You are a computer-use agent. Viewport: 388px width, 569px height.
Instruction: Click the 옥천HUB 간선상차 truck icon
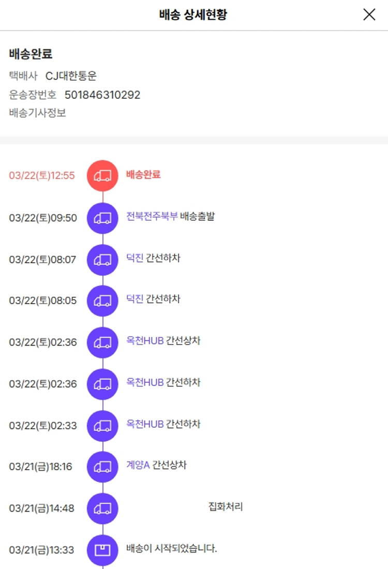(102, 342)
